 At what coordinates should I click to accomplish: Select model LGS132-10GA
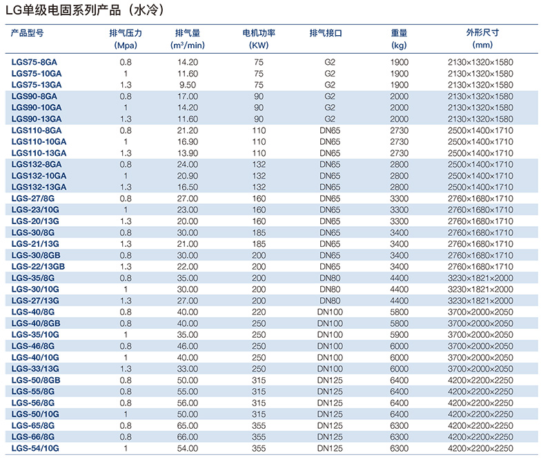click(x=39, y=176)
